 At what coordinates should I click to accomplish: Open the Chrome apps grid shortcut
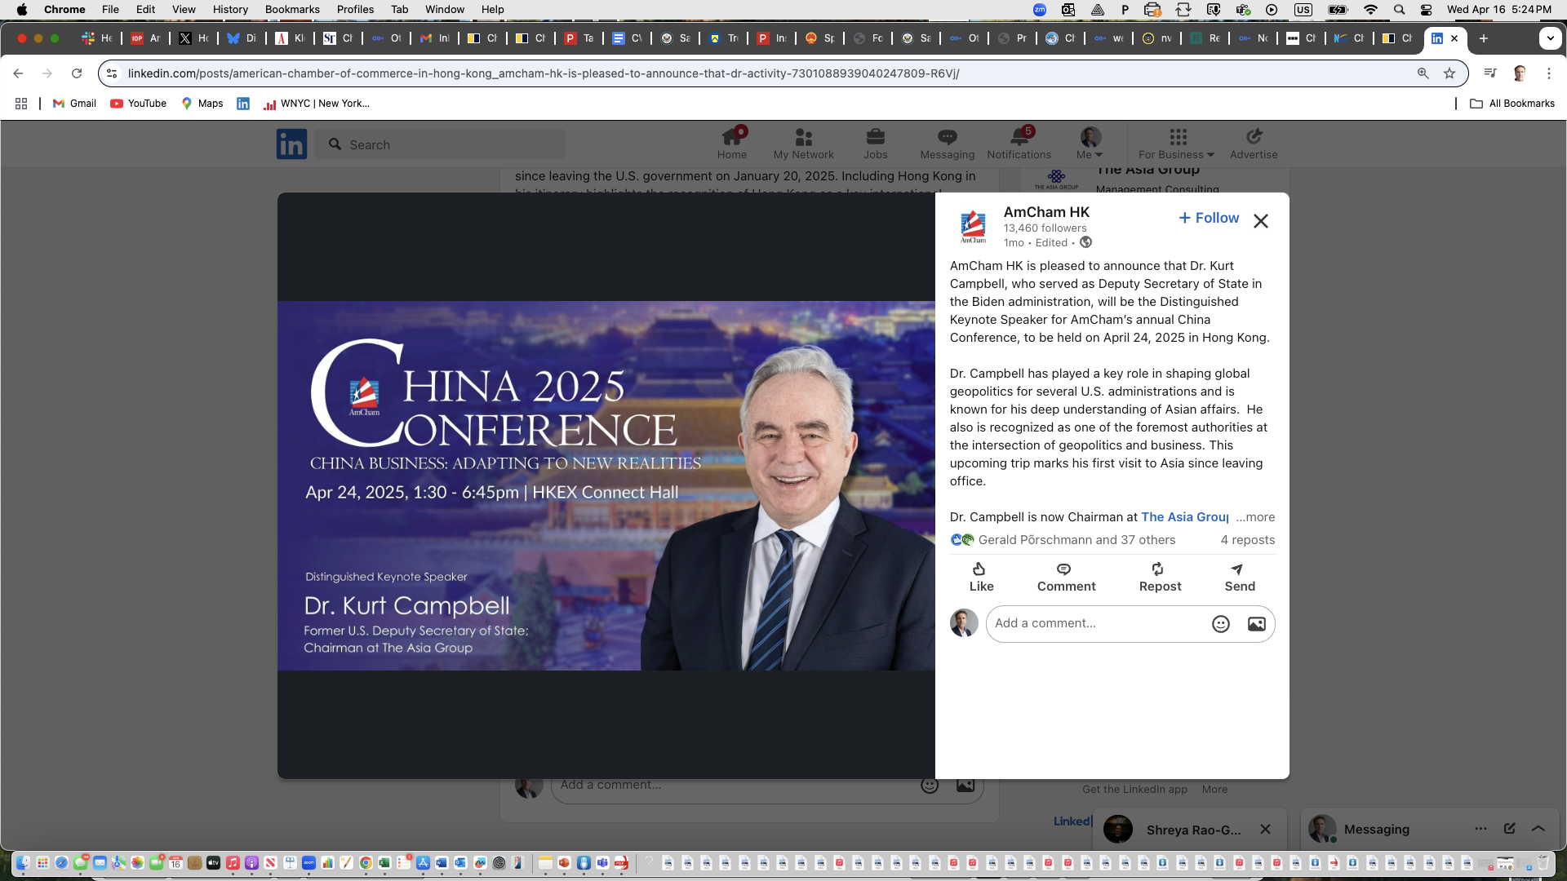coord(21,104)
